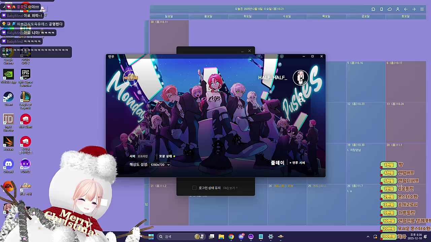
Task: Click the round server logo badge
Action: click(131, 78)
